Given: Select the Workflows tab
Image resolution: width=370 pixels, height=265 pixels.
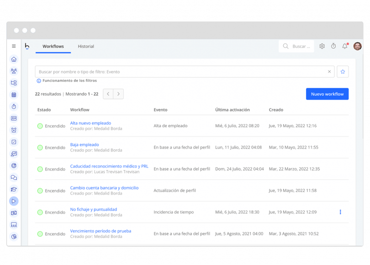Looking at the screenshot, I should 53,46.
